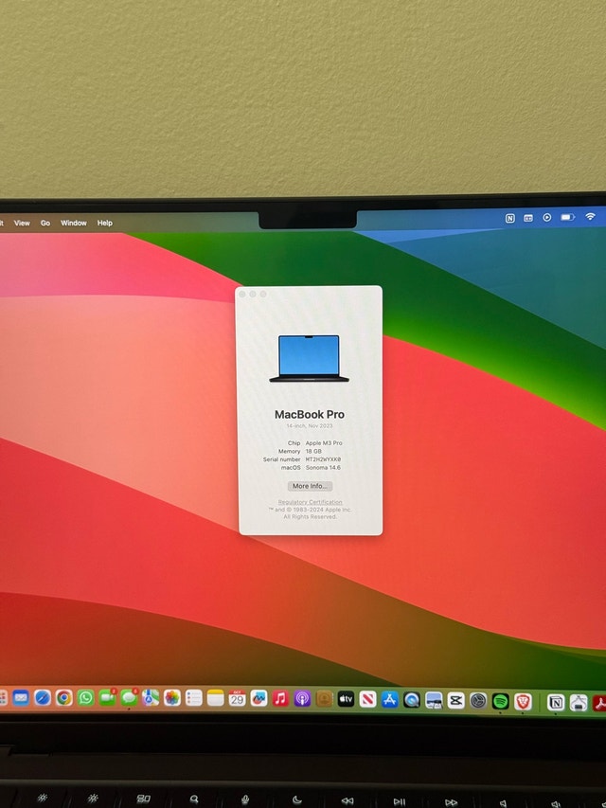Open the white icon between Notion and Acrobat
This screenshot has width=606, height=808.
pos(579,703)
